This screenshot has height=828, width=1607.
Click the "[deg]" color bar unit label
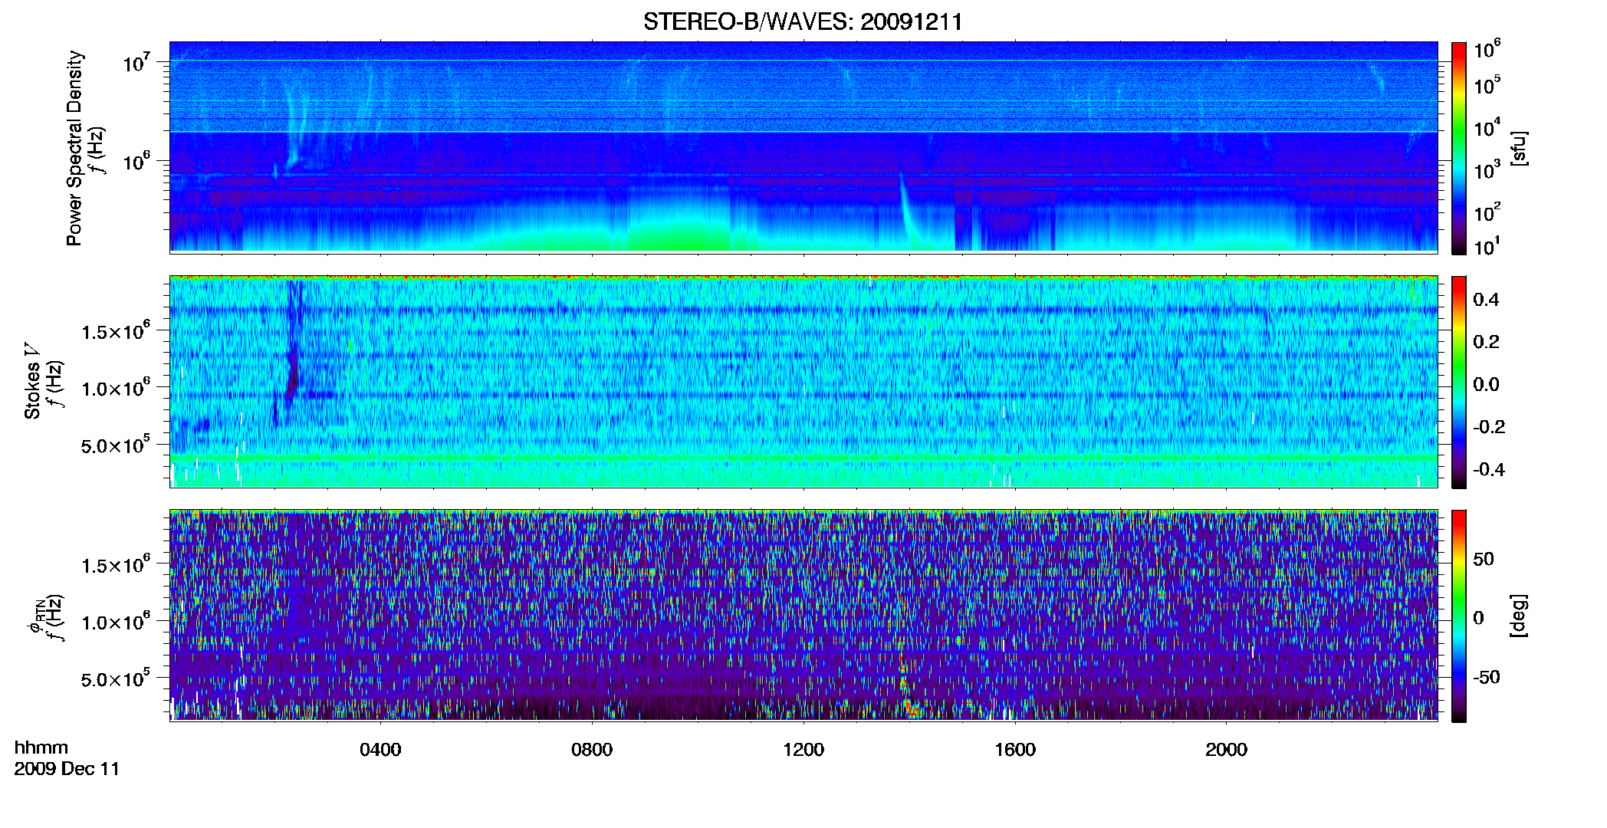click(x=1519, y=616)
